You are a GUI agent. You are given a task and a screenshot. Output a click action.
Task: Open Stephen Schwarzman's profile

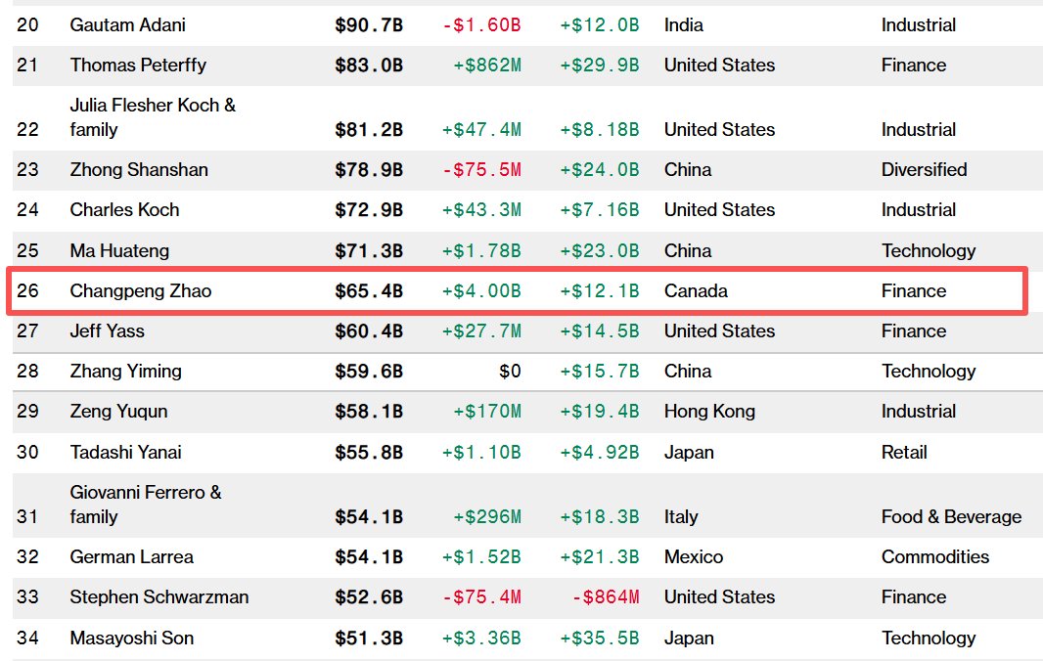coord(159,596)
